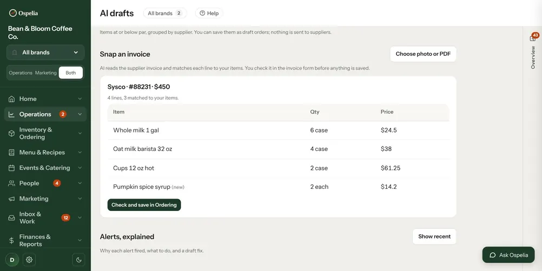This screenshot has height=271, width=542.
Task: Click the $61.25 price cell
Action: [390, 168]
